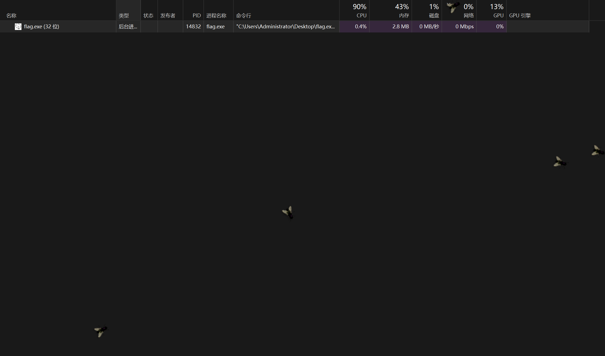Click the 发布者 column header

pyautogui.click(x=168, y=15)
